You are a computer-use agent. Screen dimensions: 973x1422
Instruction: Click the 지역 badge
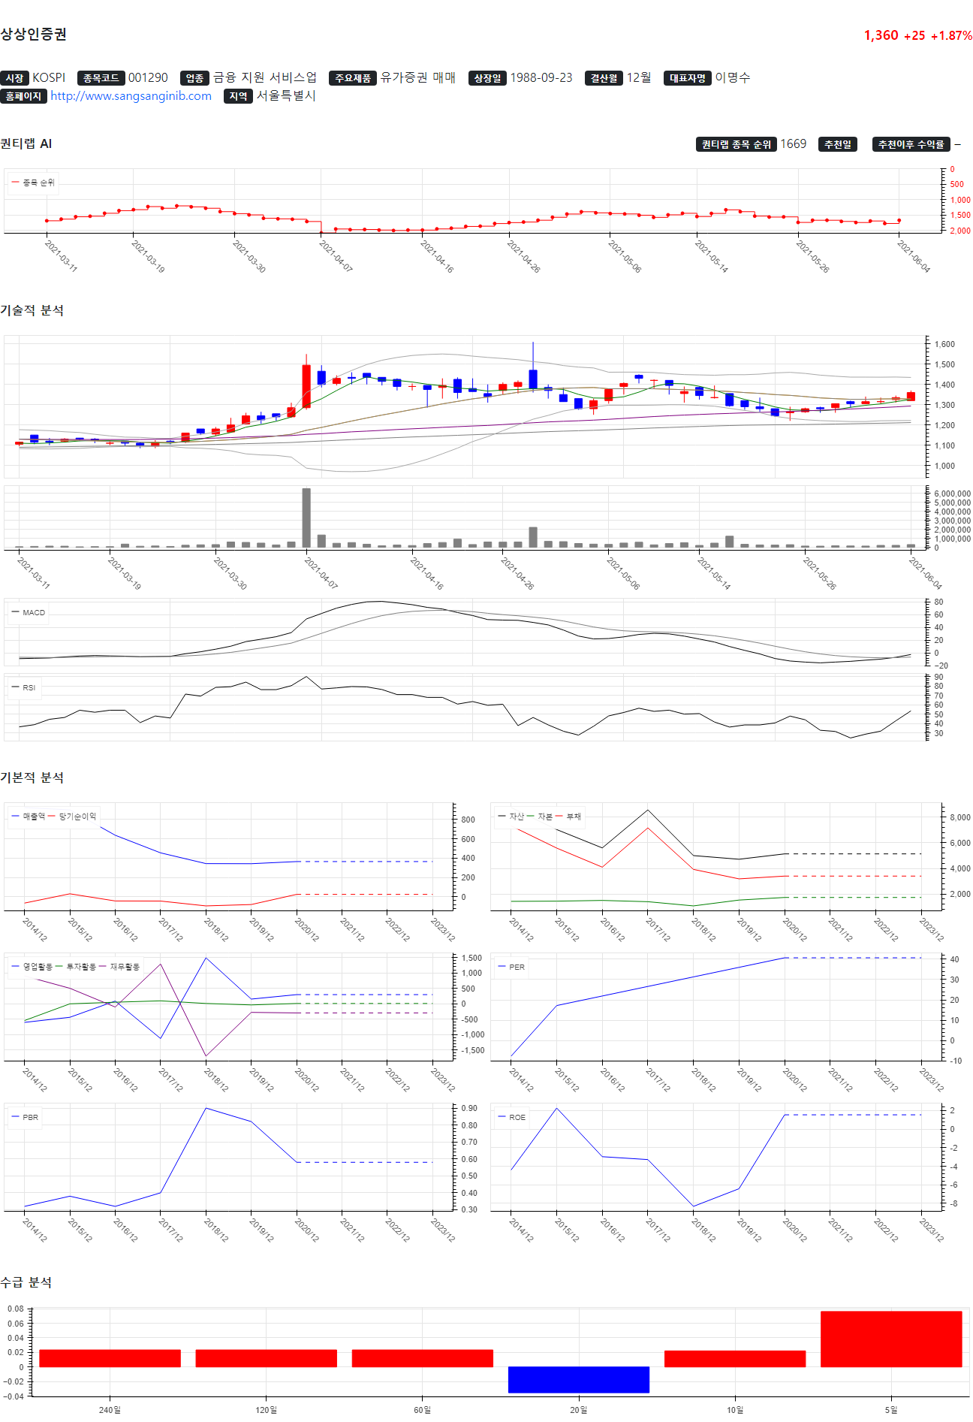point(238,96)
